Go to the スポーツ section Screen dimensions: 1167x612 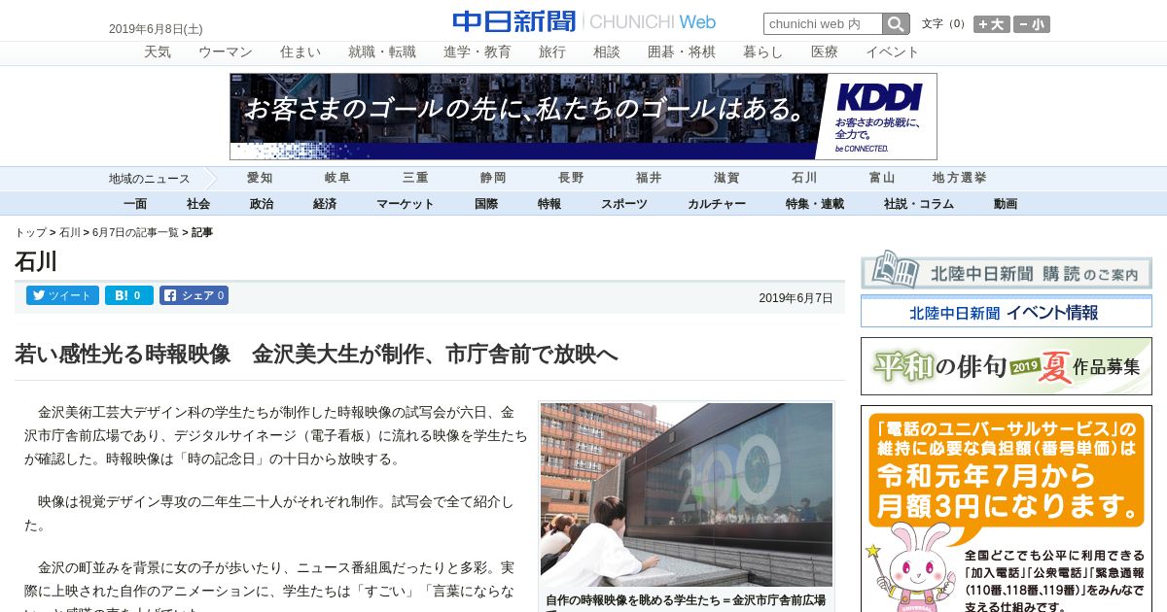click(624, 204)
